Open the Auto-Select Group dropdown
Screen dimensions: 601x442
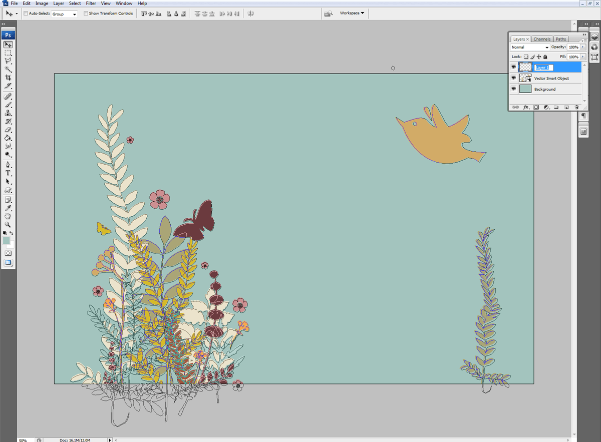click(x=65, y=14)
